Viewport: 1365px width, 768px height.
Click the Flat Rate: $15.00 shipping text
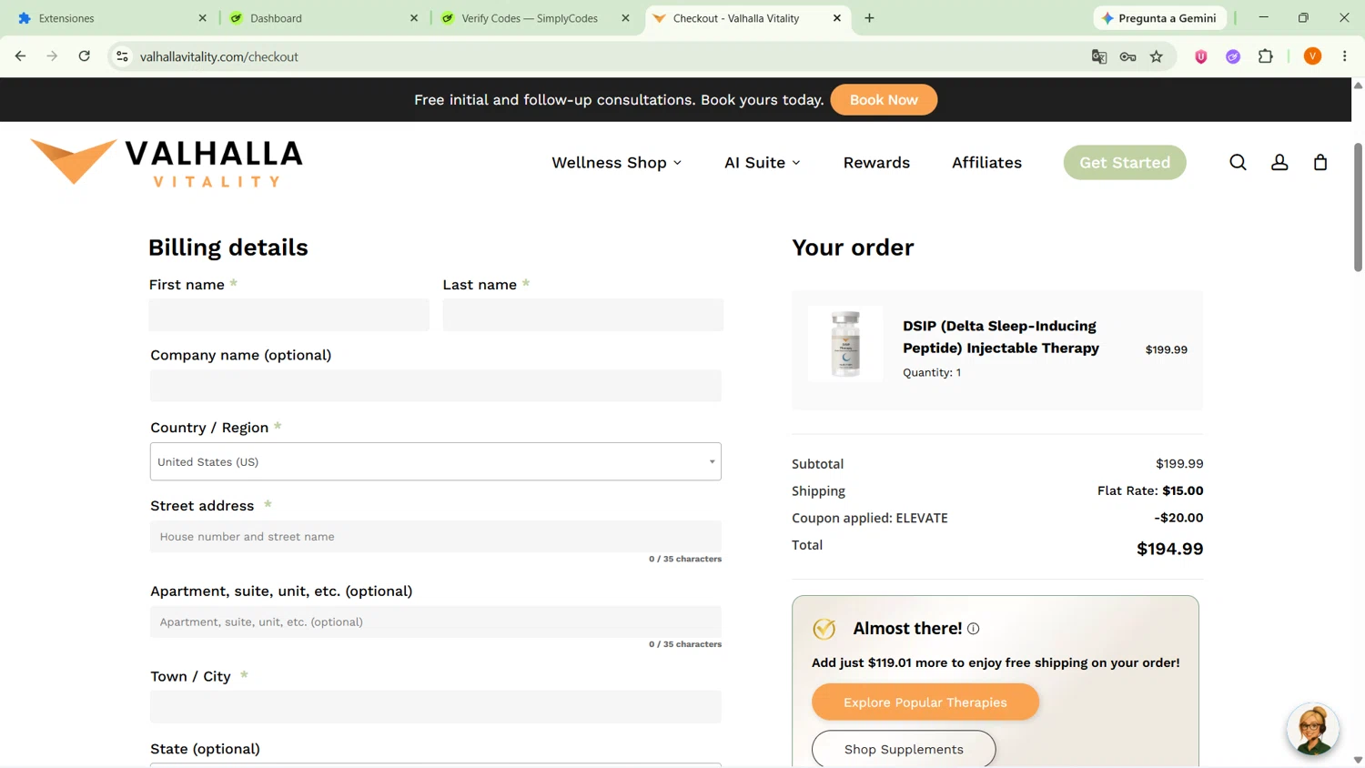coord(1150,490)
